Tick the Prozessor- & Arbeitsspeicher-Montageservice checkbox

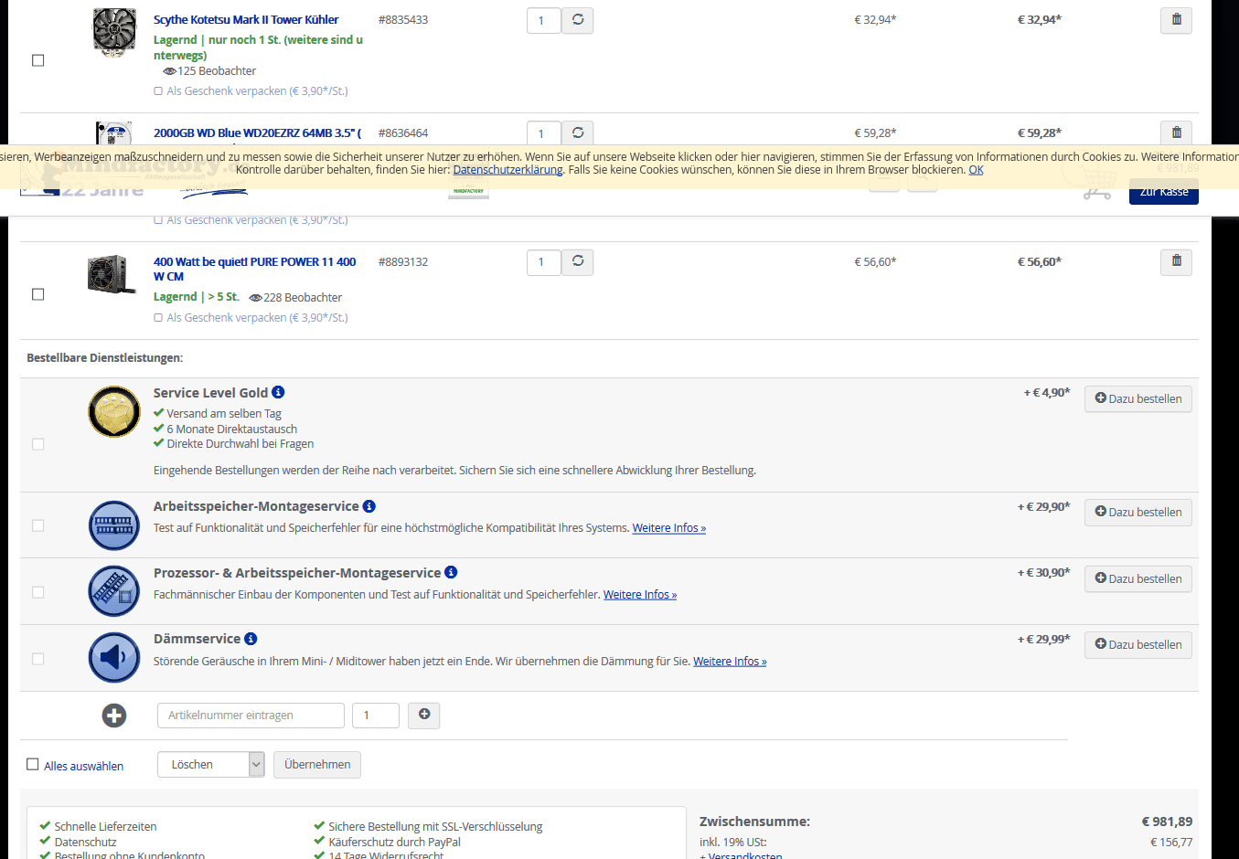click(38, 592)
